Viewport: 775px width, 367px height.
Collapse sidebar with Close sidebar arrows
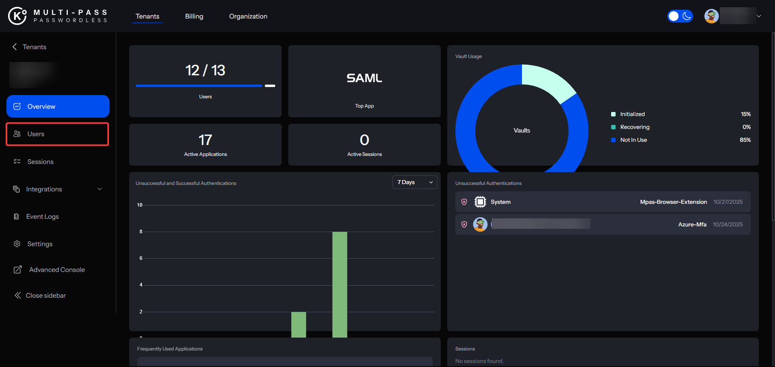18,295
